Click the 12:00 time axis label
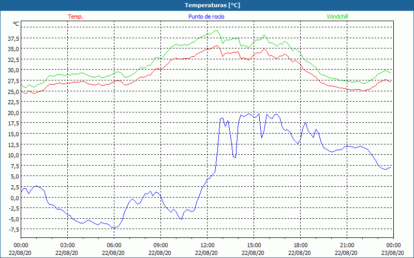The height and width of the screenshot is (258, 414). pyautogui.click(x=208, y=246)
